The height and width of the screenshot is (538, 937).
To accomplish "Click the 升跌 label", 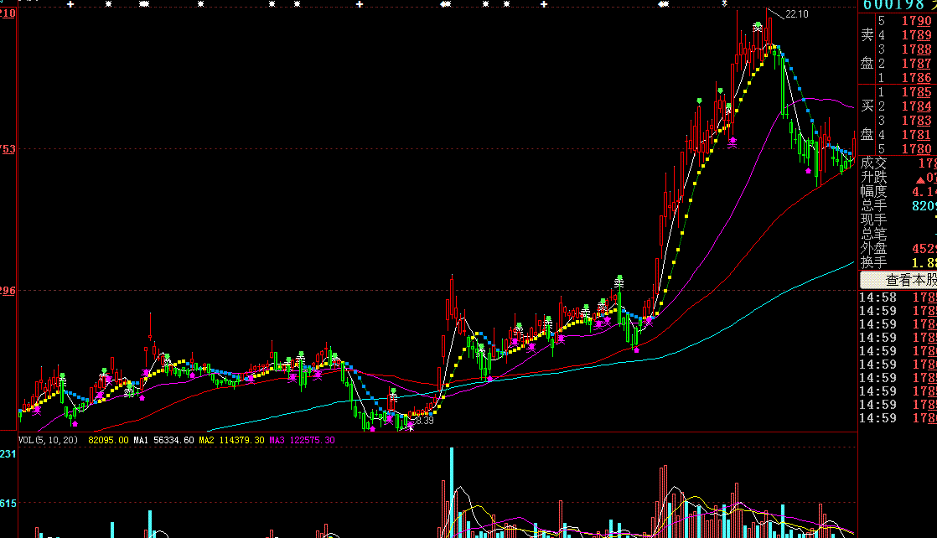I will [x=873, y=177].
